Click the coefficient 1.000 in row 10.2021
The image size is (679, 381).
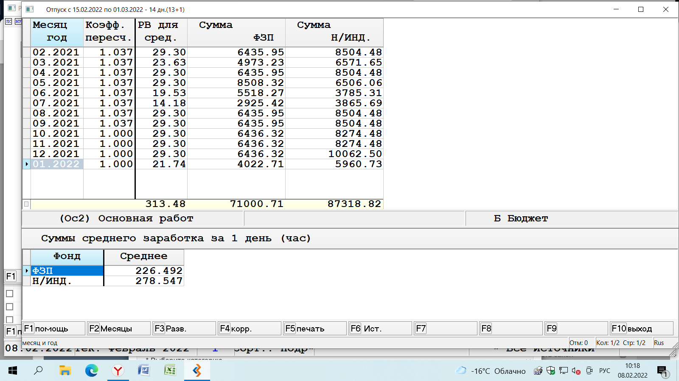pyautogui.click(x=116, y=133)
